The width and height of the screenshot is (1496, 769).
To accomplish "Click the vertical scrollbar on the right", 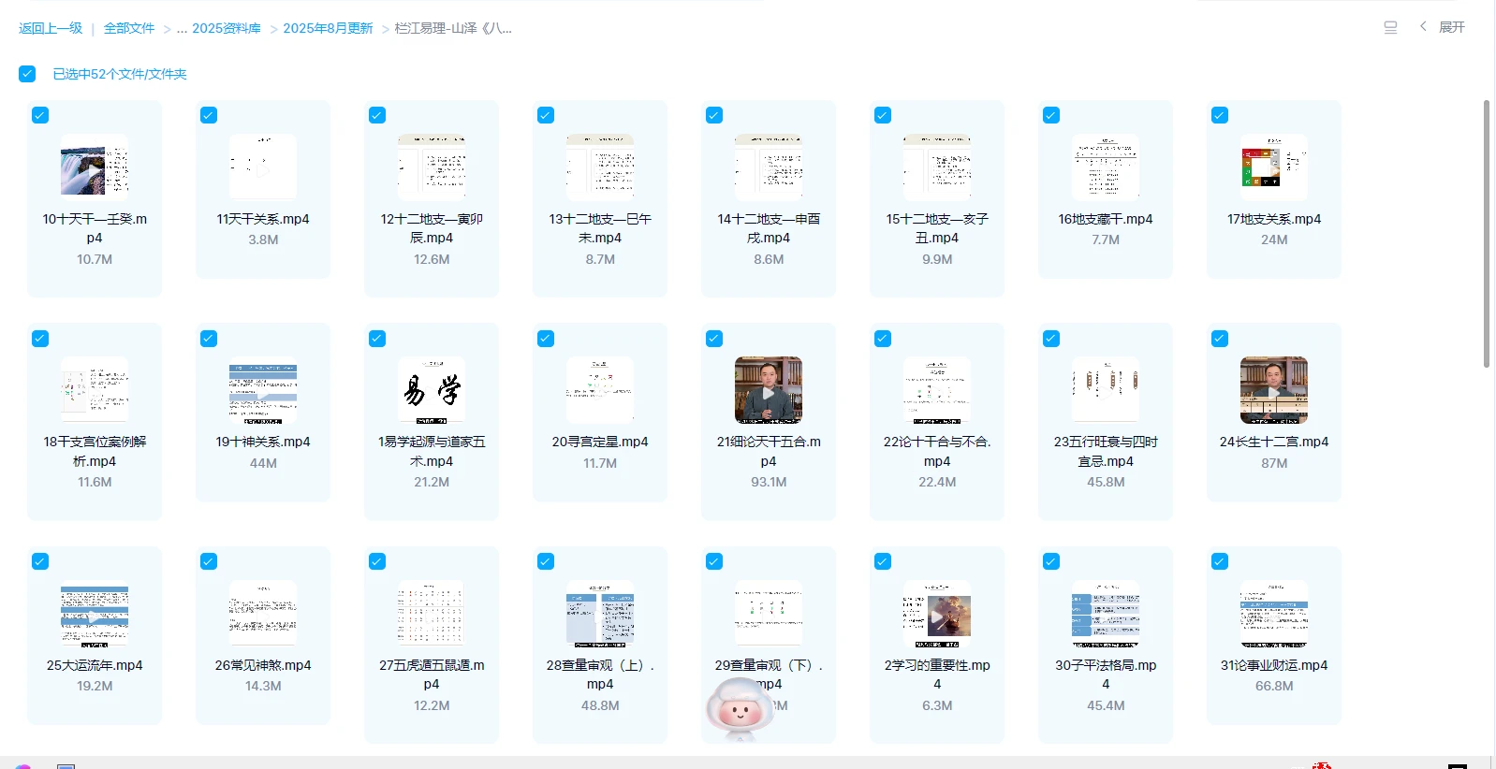I will point(1487,234).
